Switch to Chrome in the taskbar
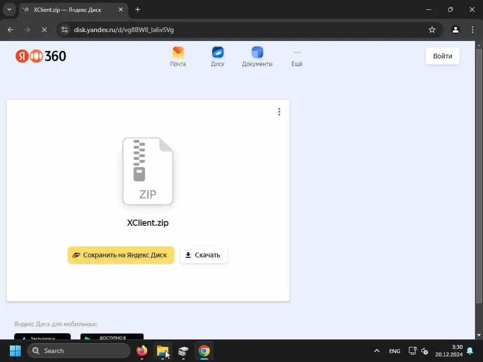483x362 pixels. [204, 351]
